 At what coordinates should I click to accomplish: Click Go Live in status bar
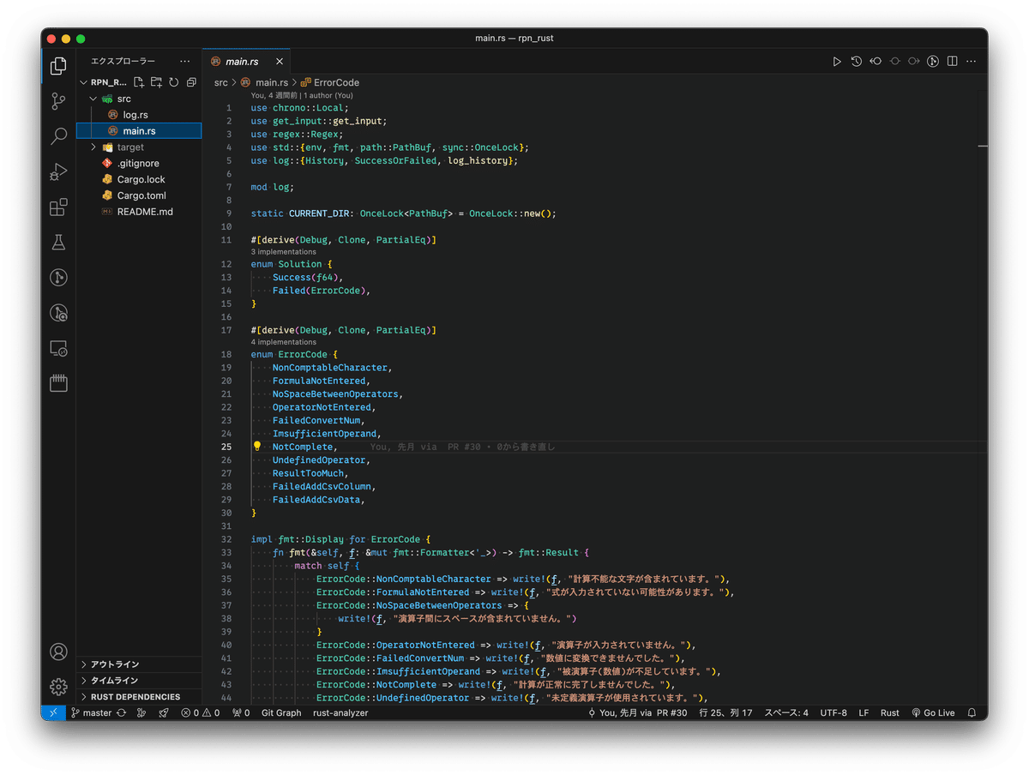coord(933,712)
